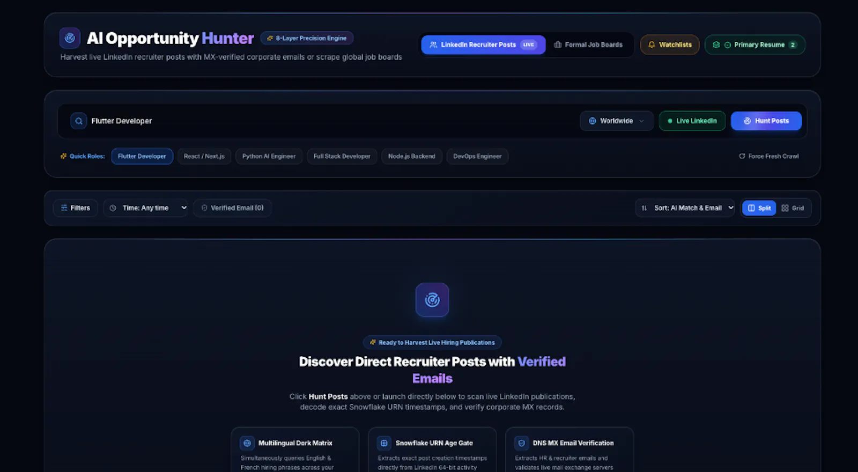858x472 pixels.
Task: Switch to Grid view layout
Action: (793, 208)
